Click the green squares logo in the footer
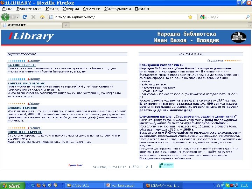This screenshot has width=252, height=189. point(166,165)
